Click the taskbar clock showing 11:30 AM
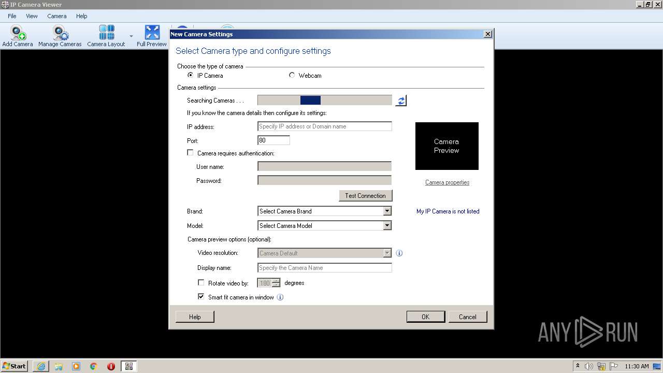663x373 pixels. pyautogui.click(x=637, y=366)
